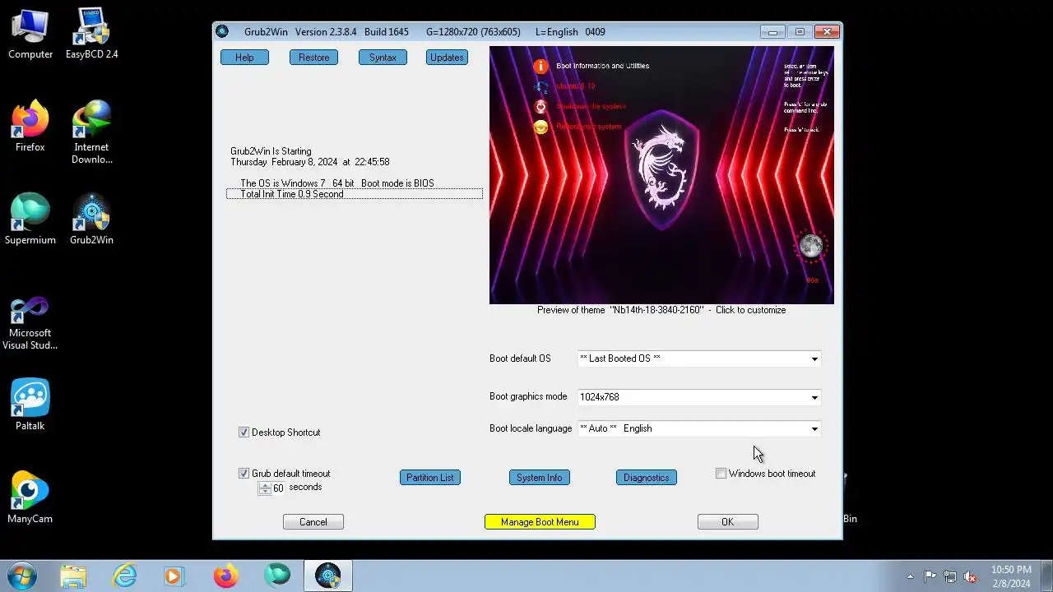Show hidden system tray icons
Image resolution: width=1053 pixels, height=592 pixels.
910,576
